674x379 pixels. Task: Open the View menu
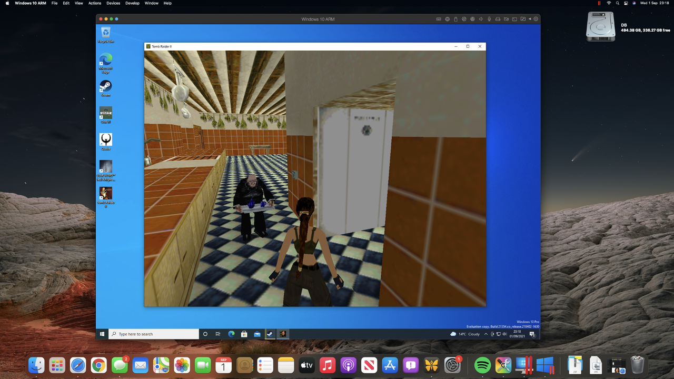79,3
